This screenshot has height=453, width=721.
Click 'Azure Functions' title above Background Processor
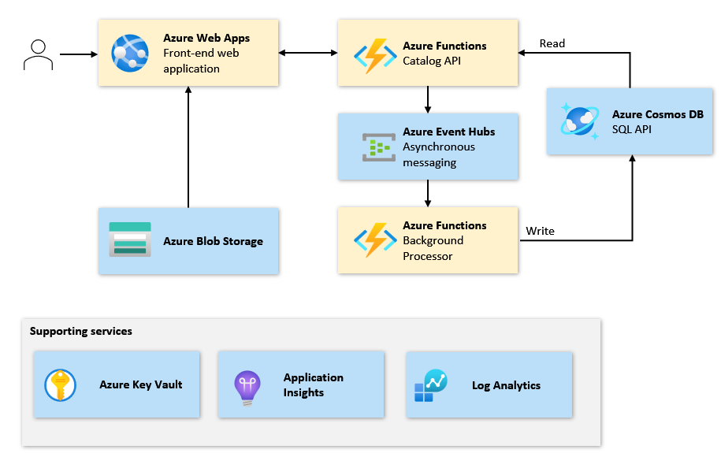click(x=444, y=225)
